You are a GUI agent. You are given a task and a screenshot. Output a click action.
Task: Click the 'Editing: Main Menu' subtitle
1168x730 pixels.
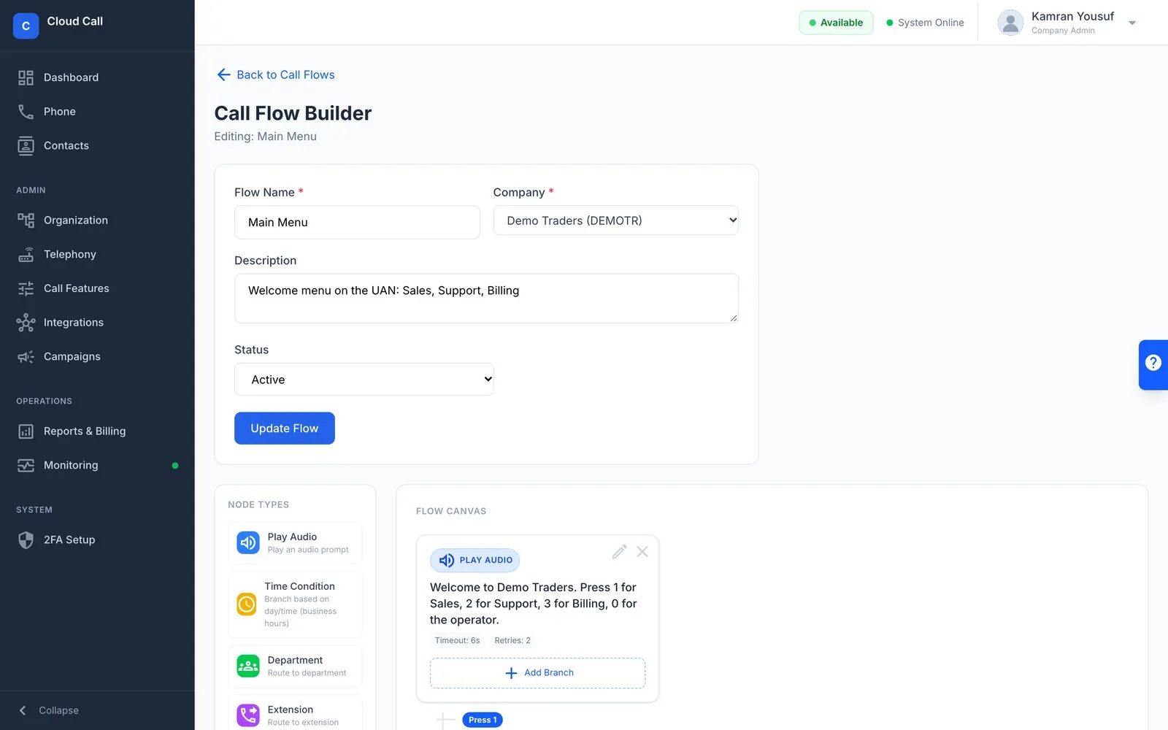[x=265, y=137]
